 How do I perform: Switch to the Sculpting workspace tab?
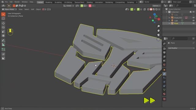point(58,2)
